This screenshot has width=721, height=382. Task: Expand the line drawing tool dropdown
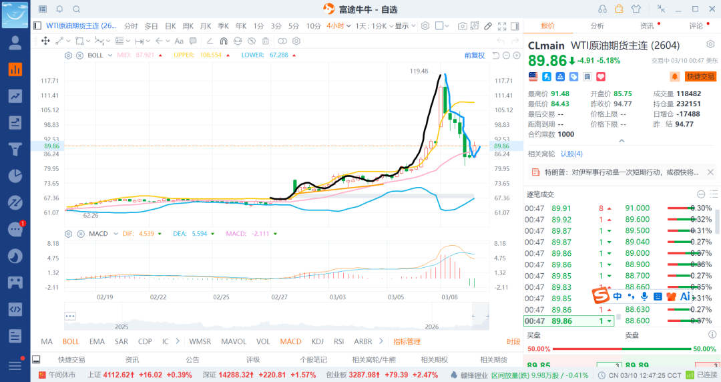point(68,41)
